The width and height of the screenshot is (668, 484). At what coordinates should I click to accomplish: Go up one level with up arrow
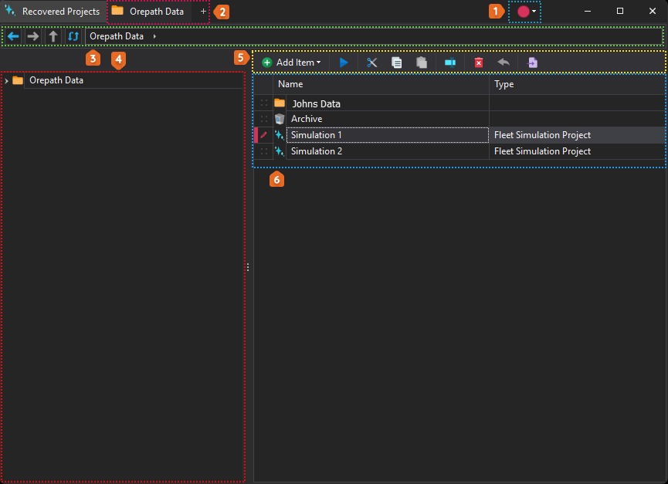tap(53, 36)
